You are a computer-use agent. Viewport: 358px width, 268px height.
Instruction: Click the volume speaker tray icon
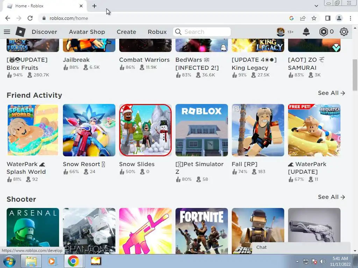[323, 261]
